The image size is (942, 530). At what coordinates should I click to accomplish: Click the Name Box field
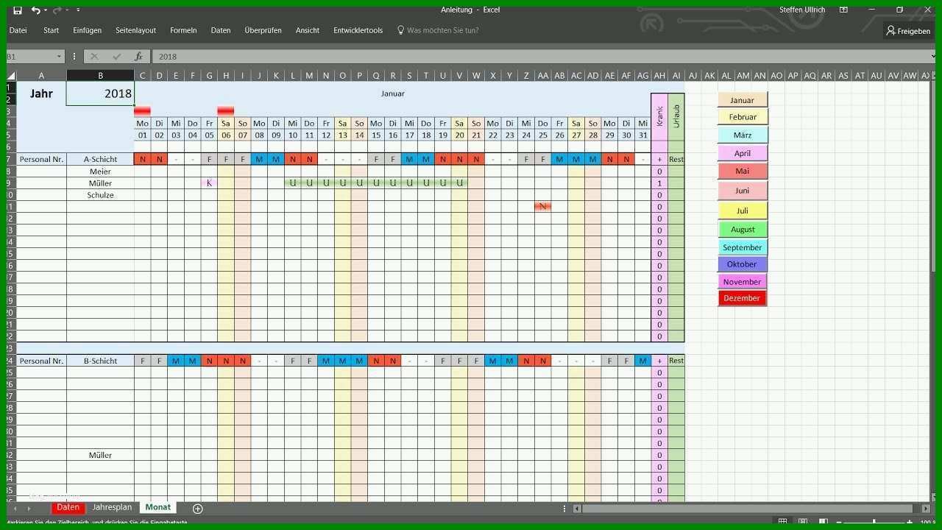point(29,57)
